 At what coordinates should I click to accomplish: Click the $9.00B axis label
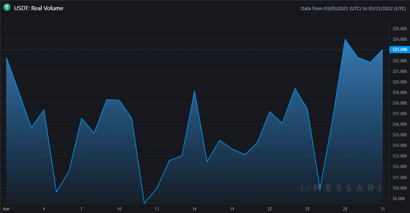click(399, 199)
